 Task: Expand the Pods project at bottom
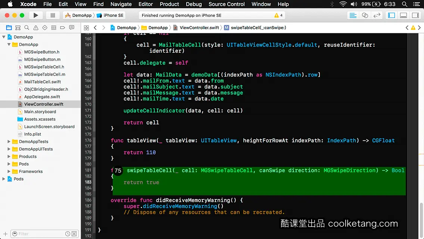tap(4, 179)
